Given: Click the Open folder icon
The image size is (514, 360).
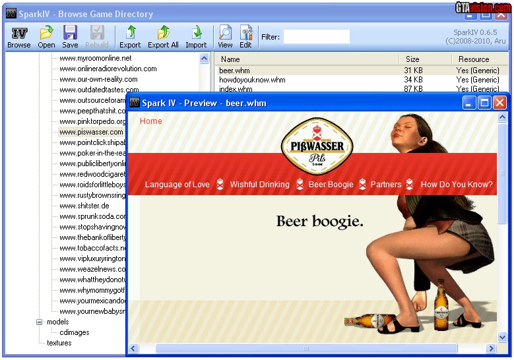Looking at the screenshot, I should (x=46, y=34).
